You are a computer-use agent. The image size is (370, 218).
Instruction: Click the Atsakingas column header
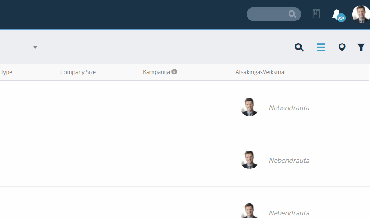pyautogui.click(x=249, y=72)
